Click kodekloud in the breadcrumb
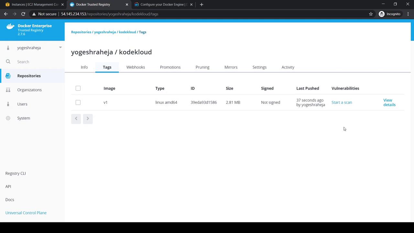Image resolution: width=414 pixels, height=233 pixels. coord(127,32)
